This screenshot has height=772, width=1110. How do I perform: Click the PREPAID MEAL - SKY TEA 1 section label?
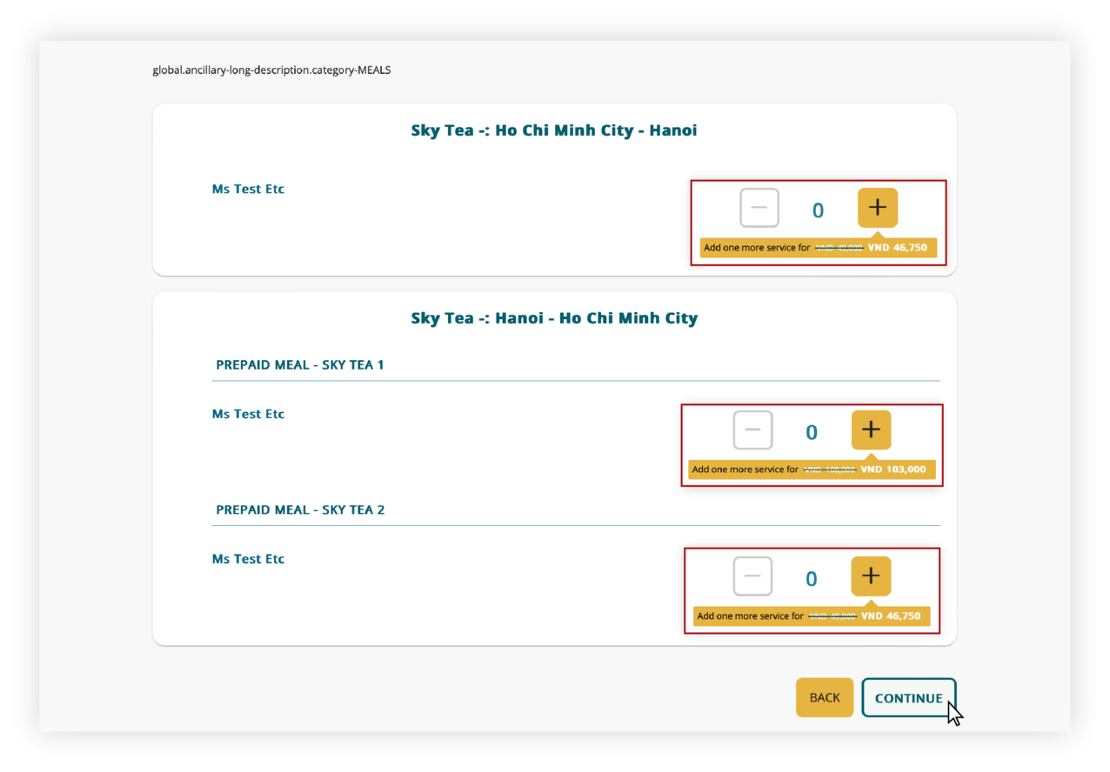point(299,364)
